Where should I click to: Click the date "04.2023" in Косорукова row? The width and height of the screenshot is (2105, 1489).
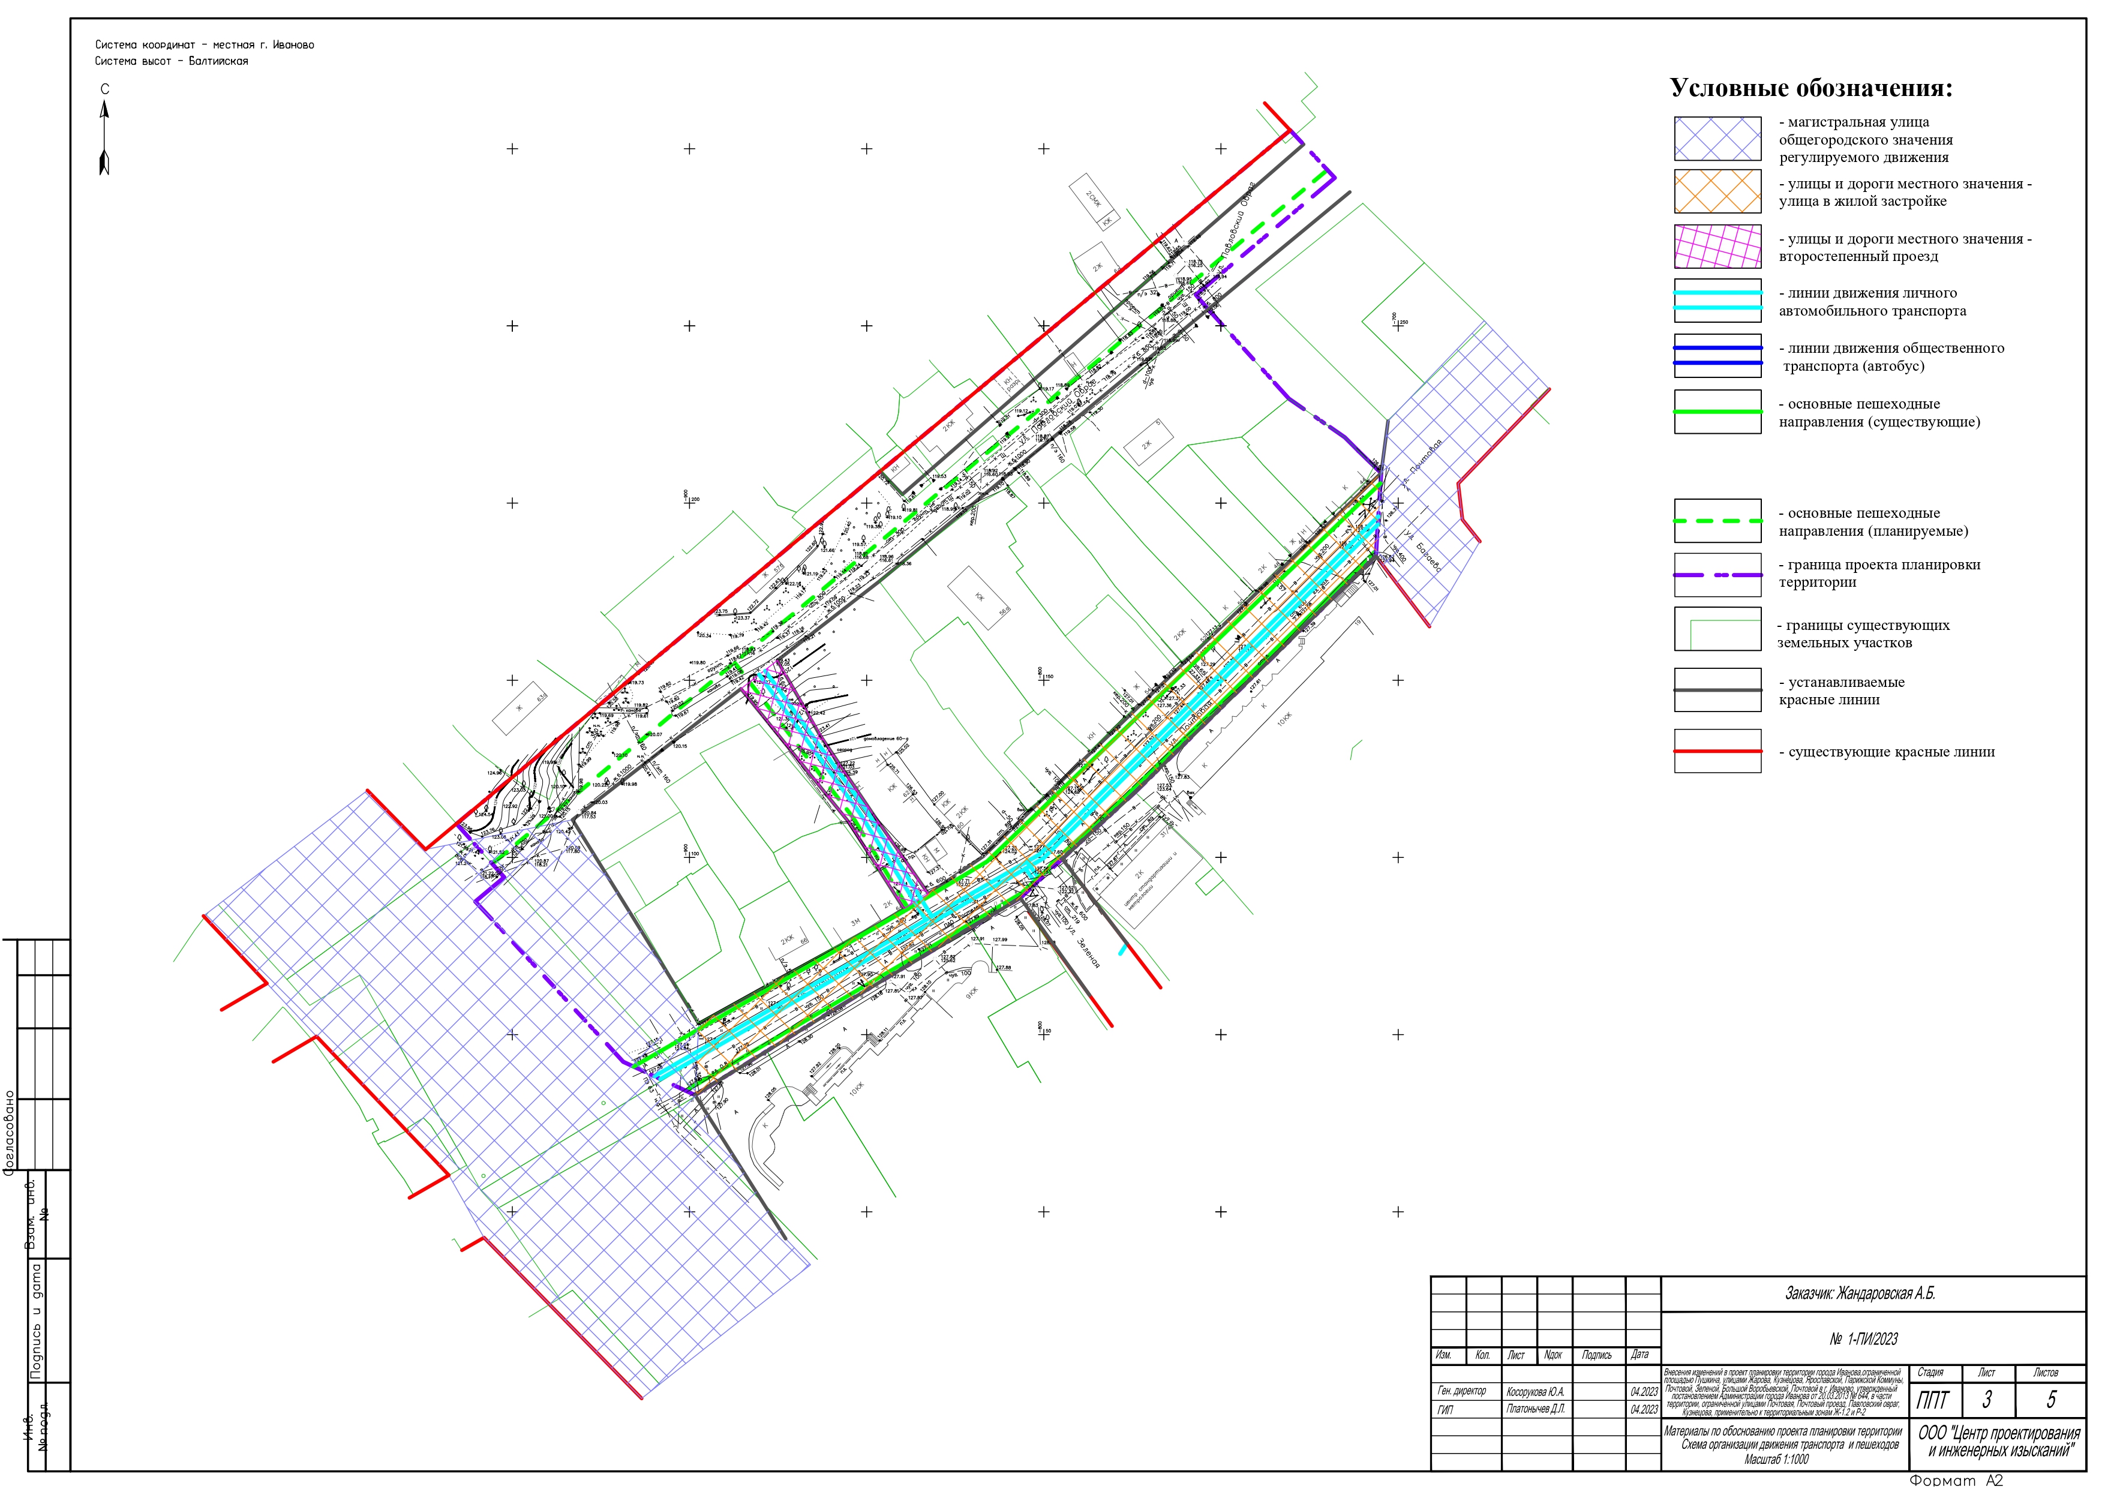(x=1644, y=1392)
